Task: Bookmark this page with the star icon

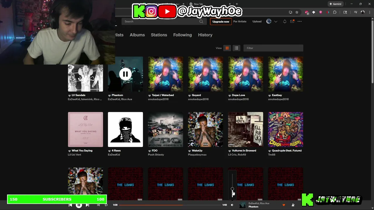Action: point(297,12)
